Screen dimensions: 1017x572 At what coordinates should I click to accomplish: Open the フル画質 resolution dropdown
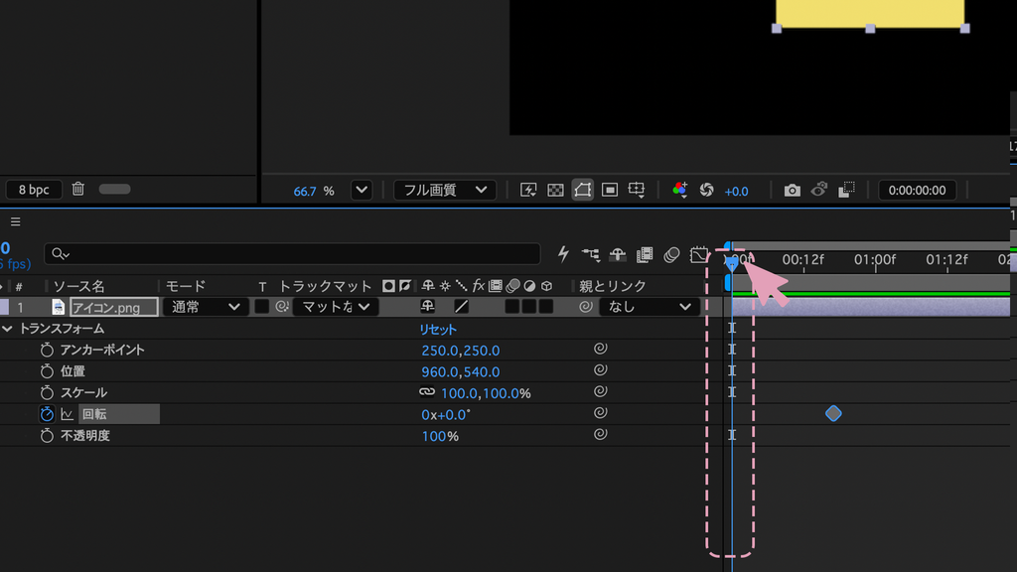pos(444,190)
